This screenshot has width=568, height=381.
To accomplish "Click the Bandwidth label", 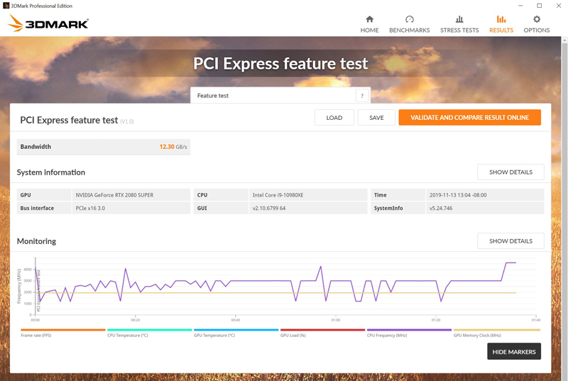I will tap(35, 147).
